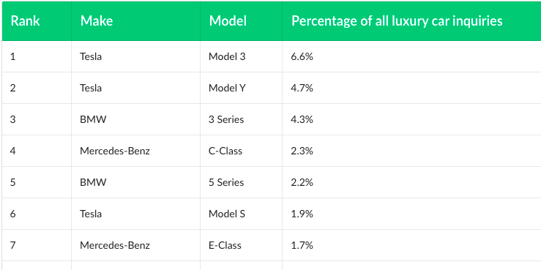541x270 pixels.
Task: Select the 4.3% percentage cell
Action: click(x=411, y=119)
